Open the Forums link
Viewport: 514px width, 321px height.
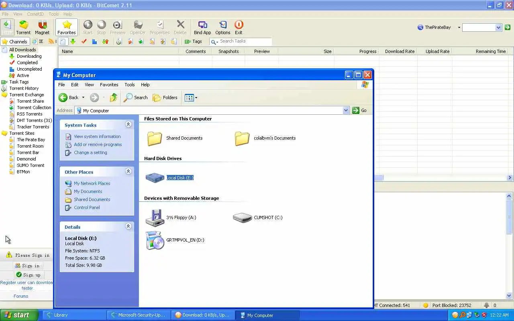tap(20, 296)
